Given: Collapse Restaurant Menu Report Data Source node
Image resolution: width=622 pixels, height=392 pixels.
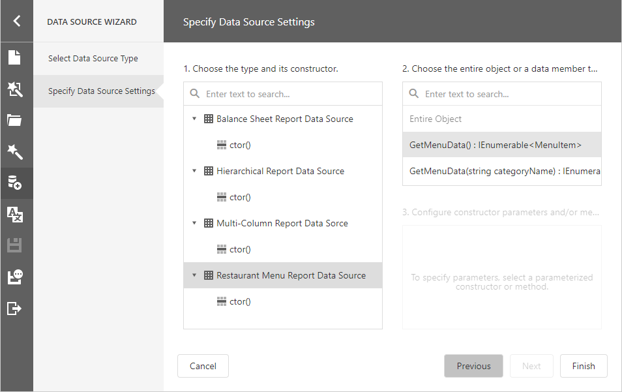Looking at the screenshot, I should (x=194, y=275).
